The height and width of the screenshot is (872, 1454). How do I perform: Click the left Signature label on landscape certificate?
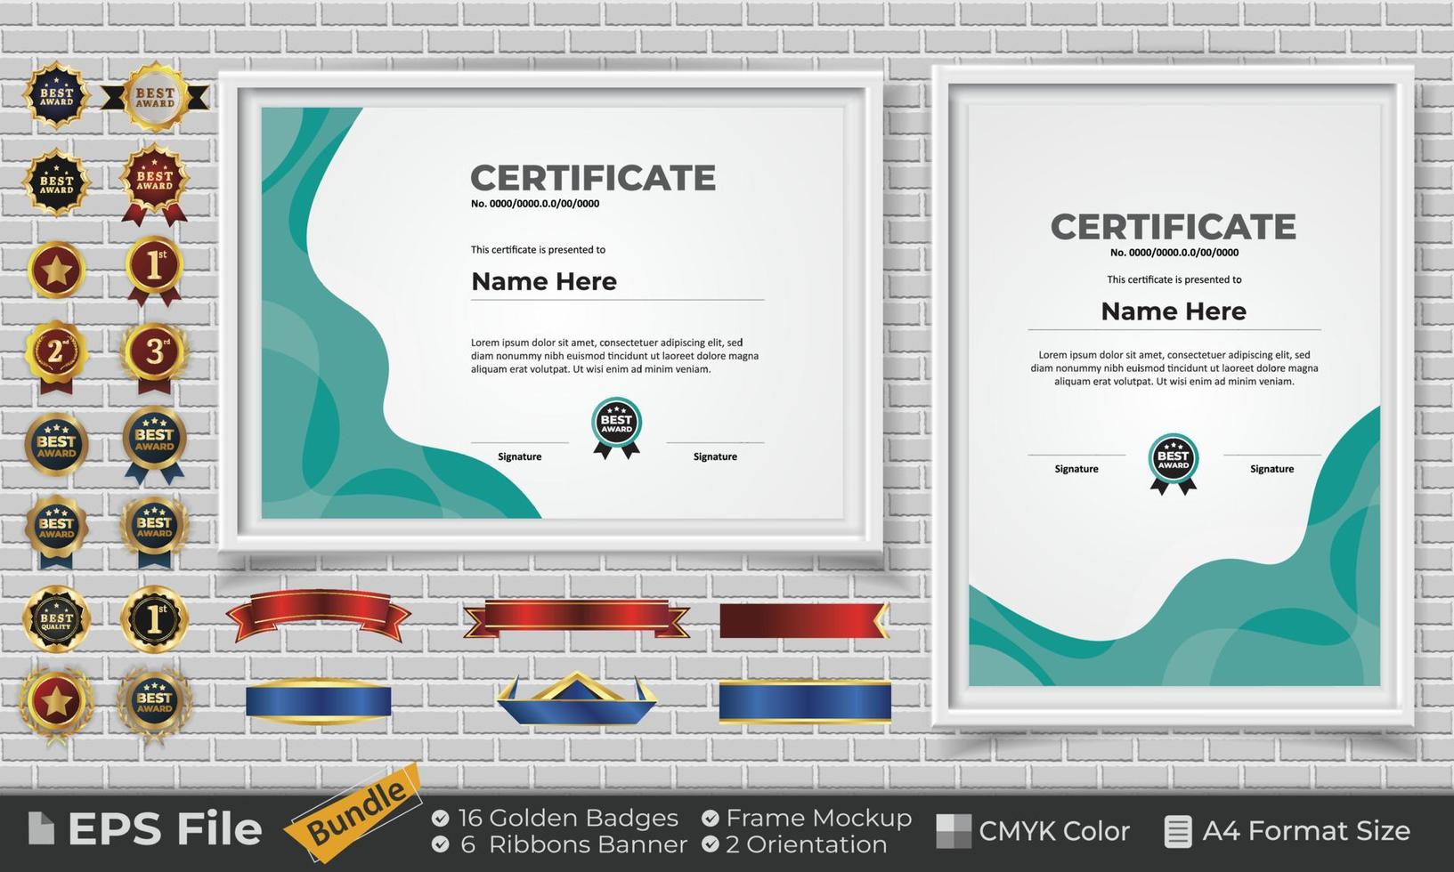click(519, 456)
